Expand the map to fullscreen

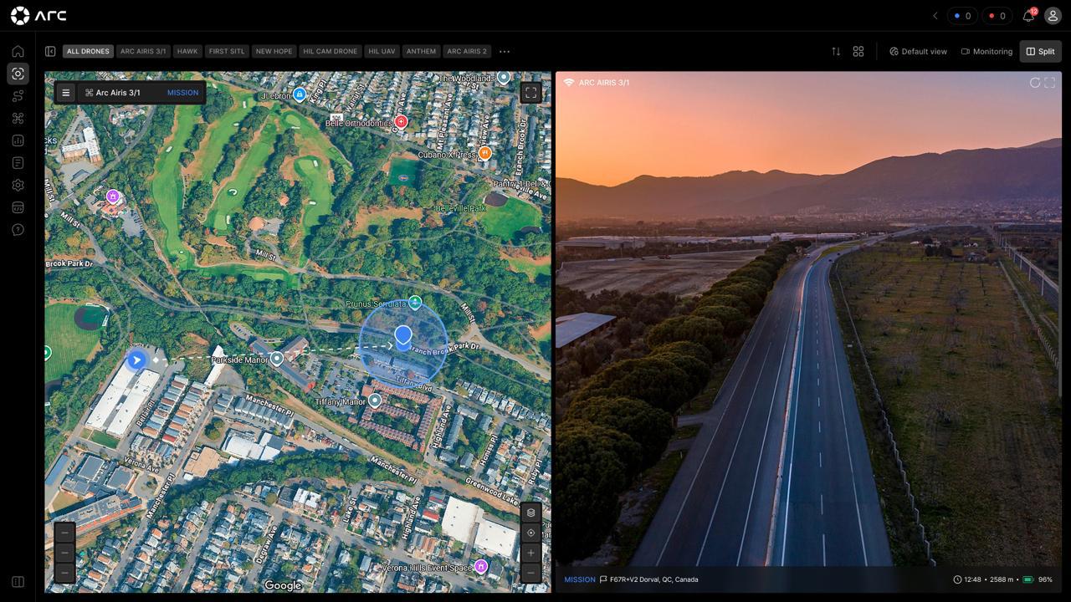pyautogui.click(x=530, y=93)
